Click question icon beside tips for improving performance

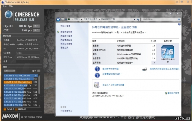pyautogui.click(x=97, y=75)
